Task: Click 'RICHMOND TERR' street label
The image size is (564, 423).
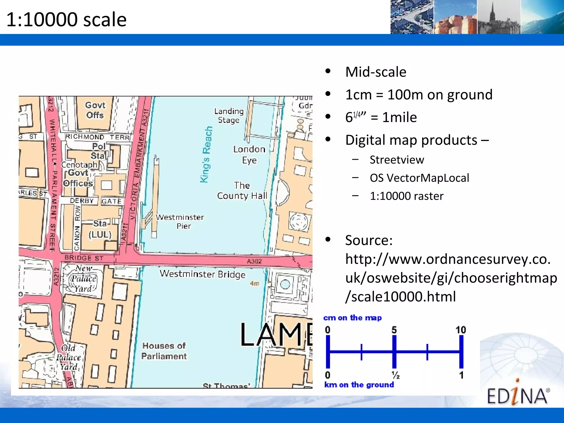Action: (97, 137)
